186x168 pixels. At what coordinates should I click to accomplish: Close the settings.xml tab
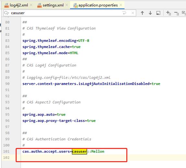click(x=67, y=5)
